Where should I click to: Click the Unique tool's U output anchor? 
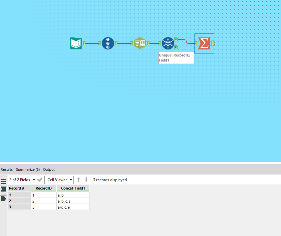(176, 39)
